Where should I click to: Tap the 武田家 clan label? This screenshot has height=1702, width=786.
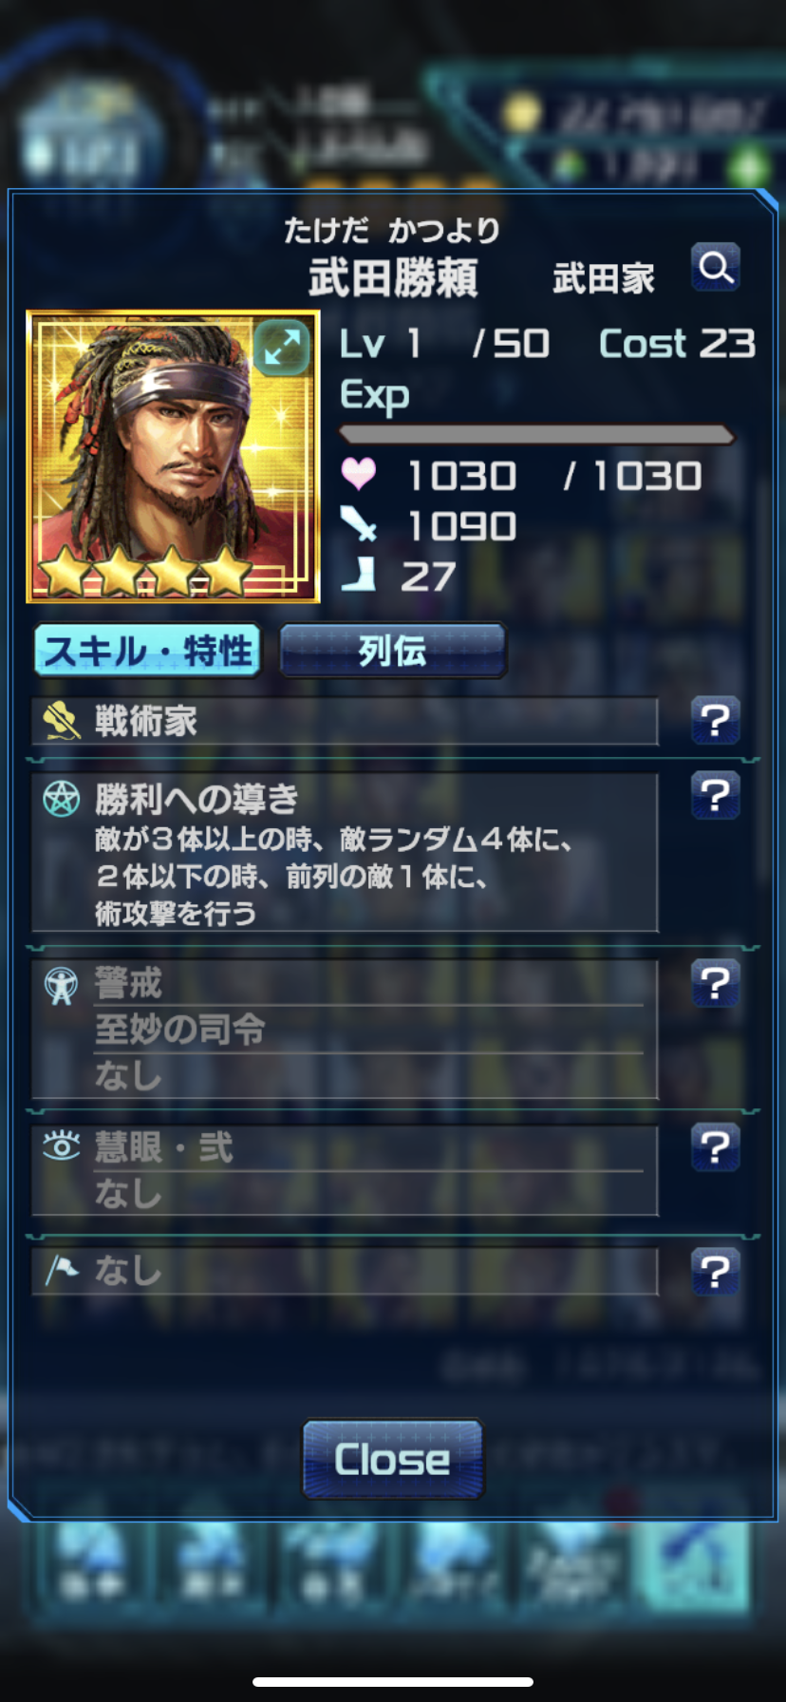click(604, 278)
